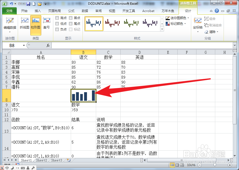
Task: Switch to the Sheet2 worksheet tab
Action: (x=42, y=160)
